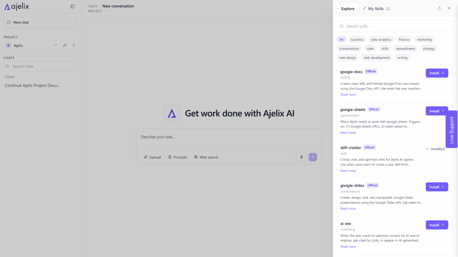
Task: Focus the Search chats field
Action: point(41,66)
